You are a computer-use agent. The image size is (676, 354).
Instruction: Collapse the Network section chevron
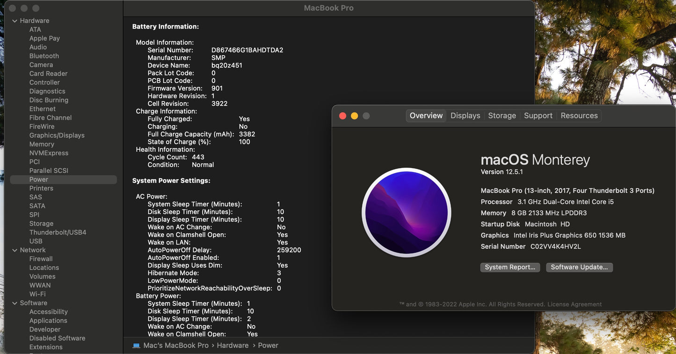coord(15,250)
